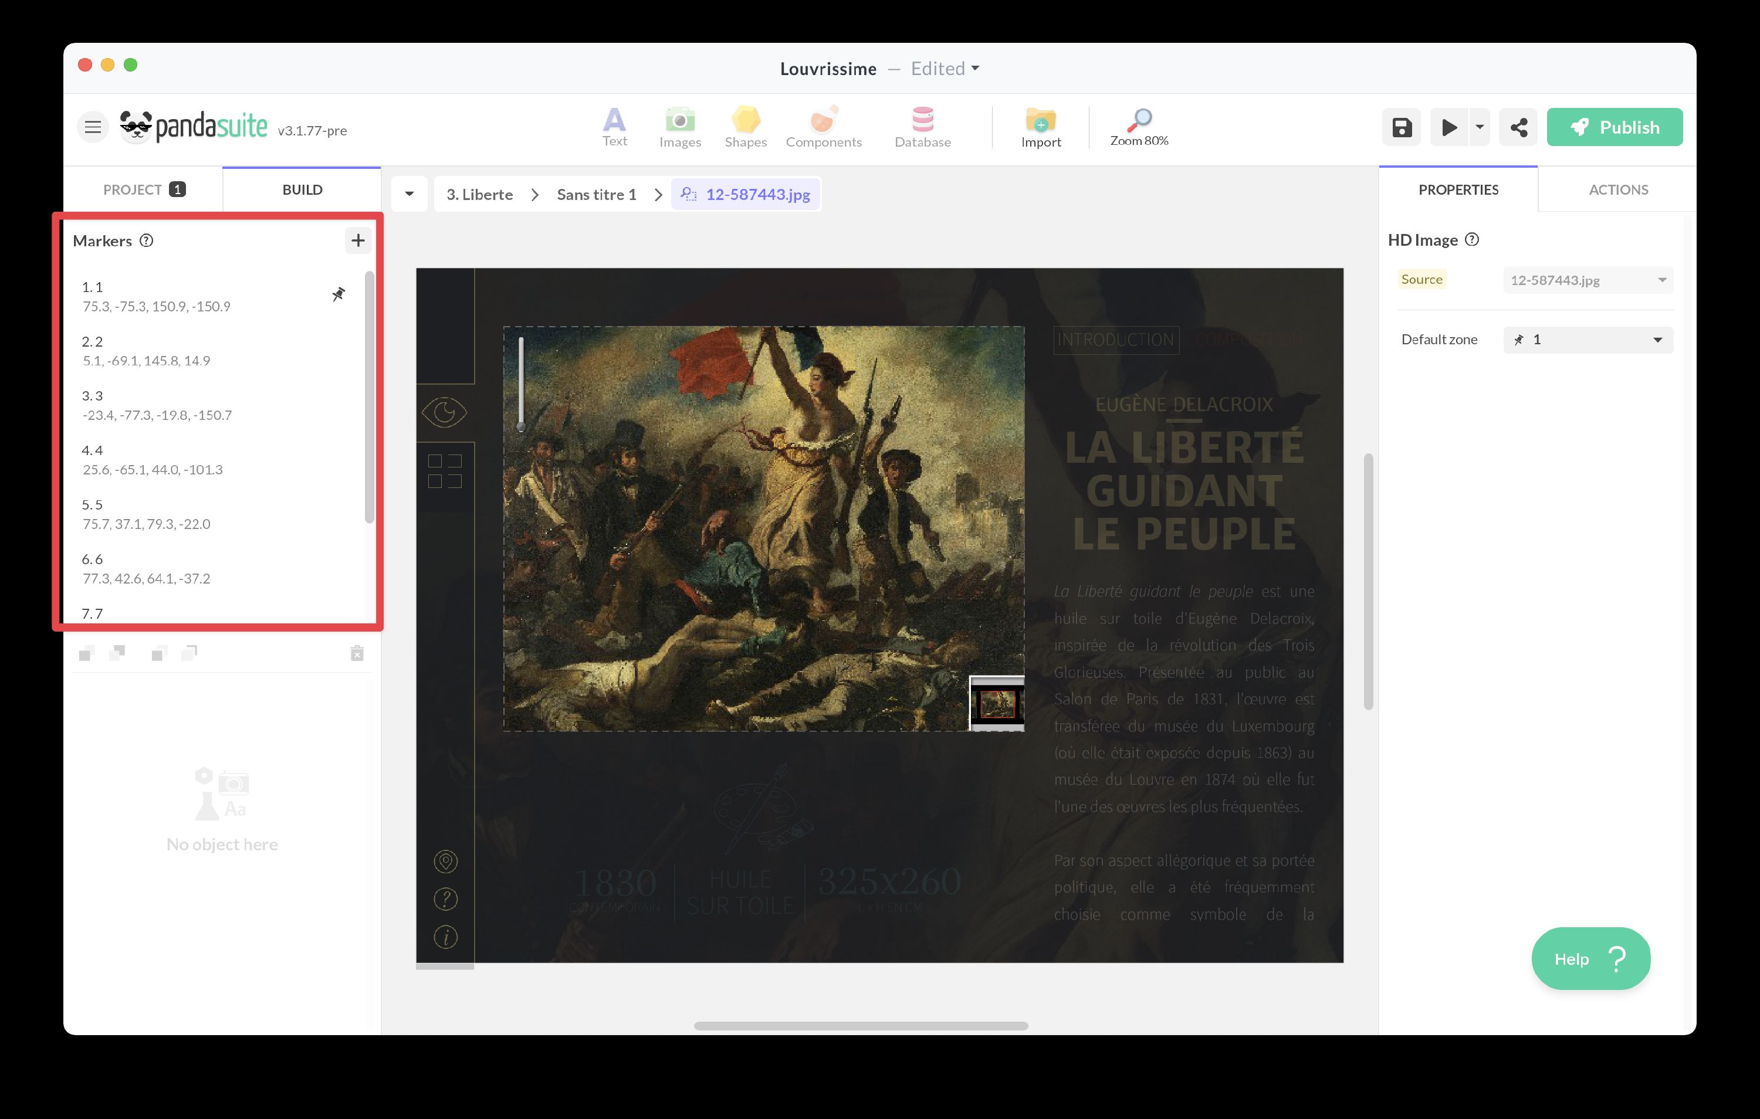The height and width of the screenshot is (1119, 1760).
Task: Open the breadcrumb dropdown before 3. Liberte
Action: pyautogui.click(x=409, y=195)
